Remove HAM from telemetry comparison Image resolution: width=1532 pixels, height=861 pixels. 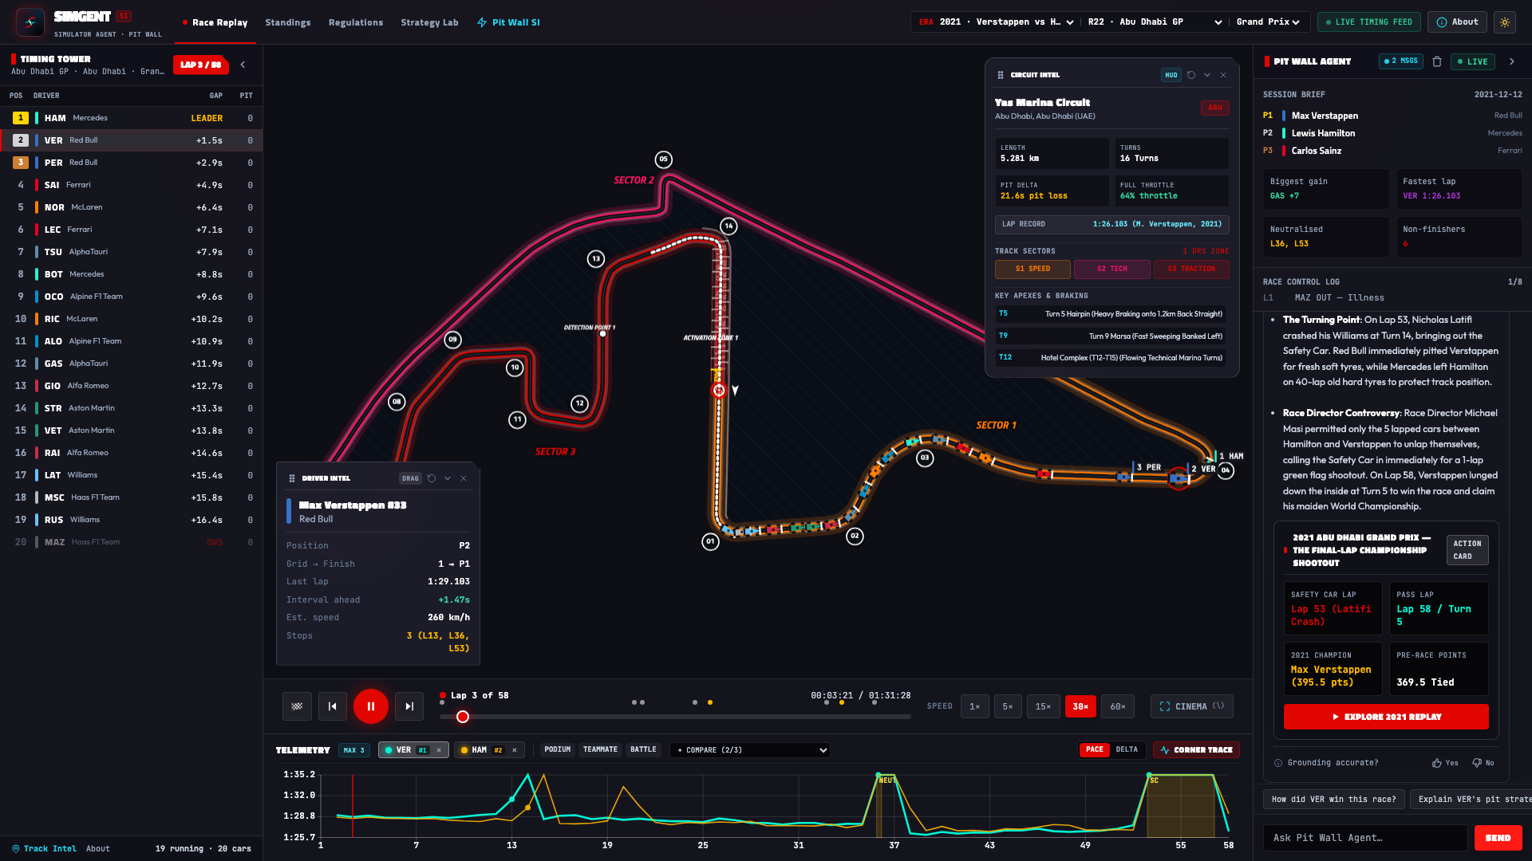515,750
